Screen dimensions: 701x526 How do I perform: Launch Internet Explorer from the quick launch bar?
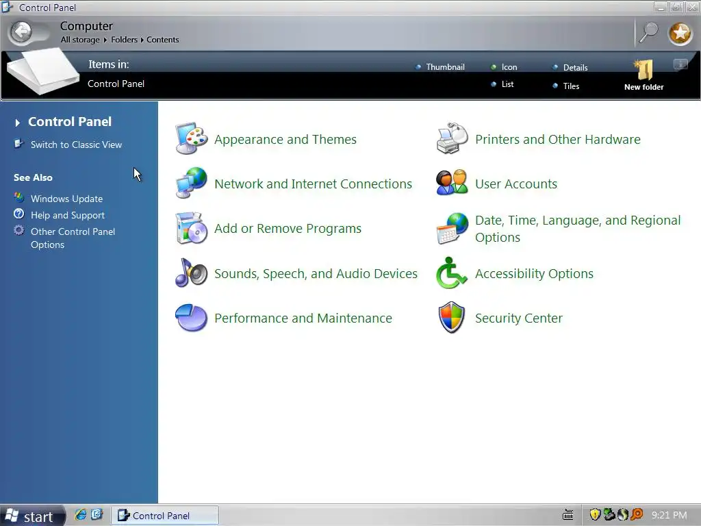point(81,515)
